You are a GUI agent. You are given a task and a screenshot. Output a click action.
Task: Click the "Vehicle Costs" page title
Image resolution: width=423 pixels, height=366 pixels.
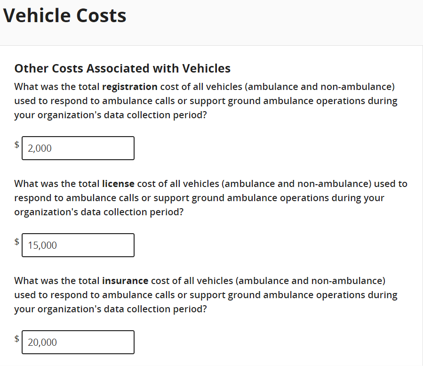(x=64, y=16)
